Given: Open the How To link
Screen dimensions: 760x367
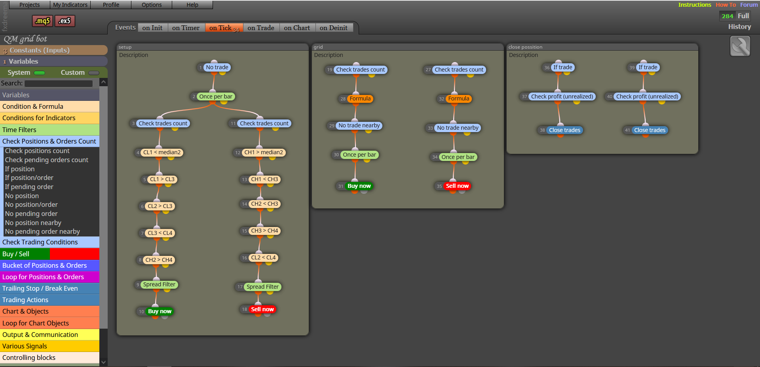Looking at the screenshot, I should point(726,5).
